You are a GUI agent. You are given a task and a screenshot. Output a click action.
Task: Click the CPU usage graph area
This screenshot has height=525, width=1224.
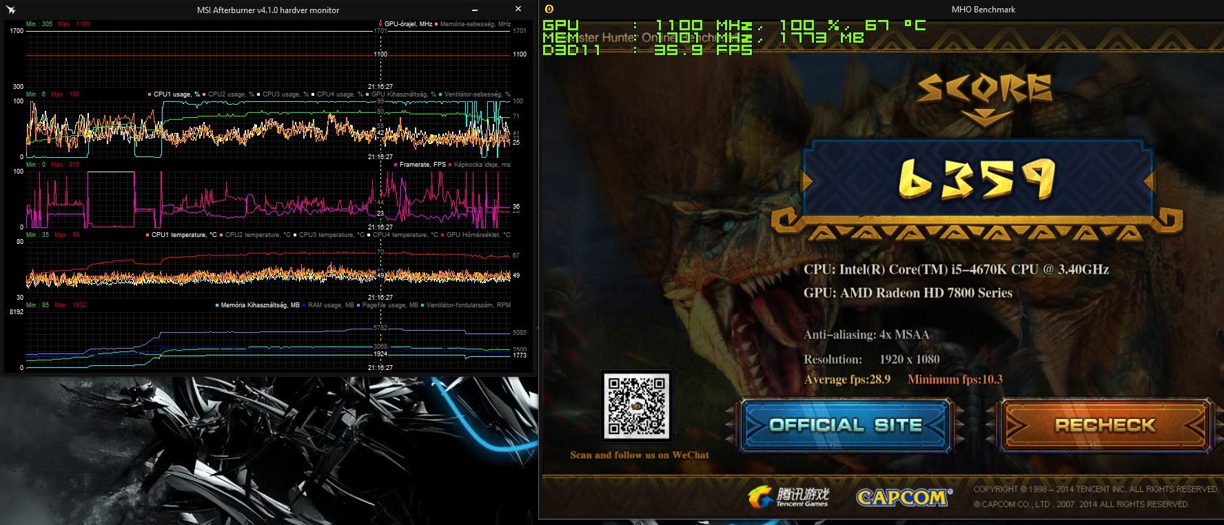(268, 129)
